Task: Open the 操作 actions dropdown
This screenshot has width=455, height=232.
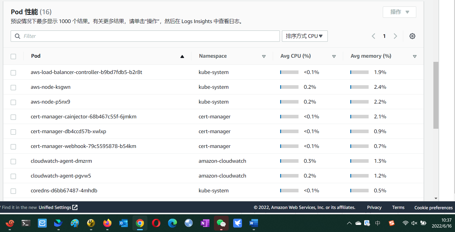Action: [x=399, y=12]
